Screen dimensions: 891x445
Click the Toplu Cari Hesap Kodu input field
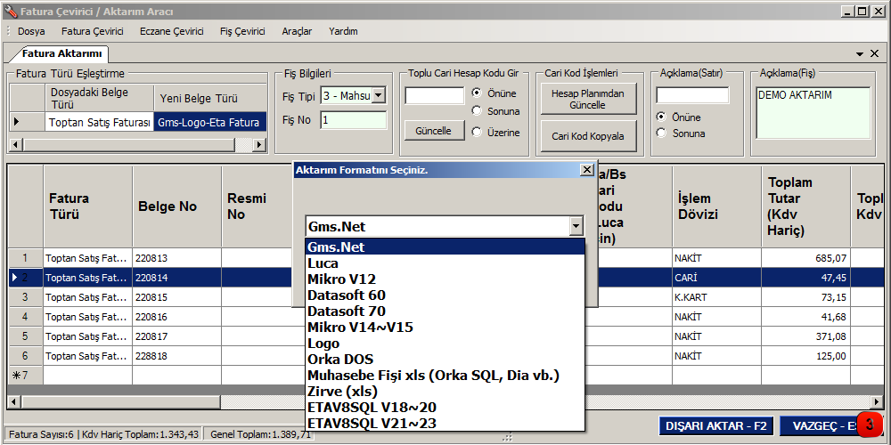pos(435,95)
